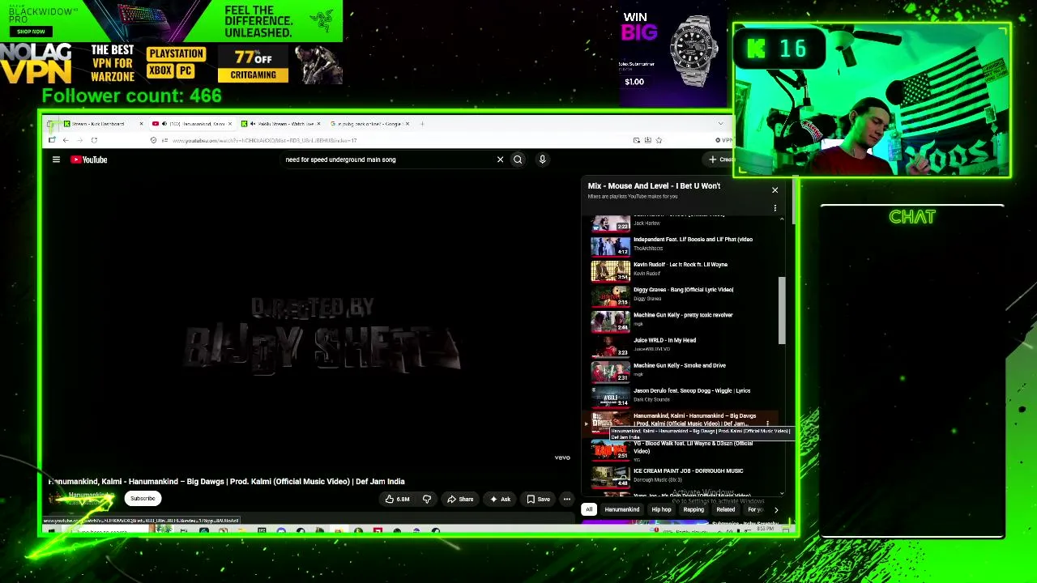Select the Hip hop filter chip

[661, 509]
